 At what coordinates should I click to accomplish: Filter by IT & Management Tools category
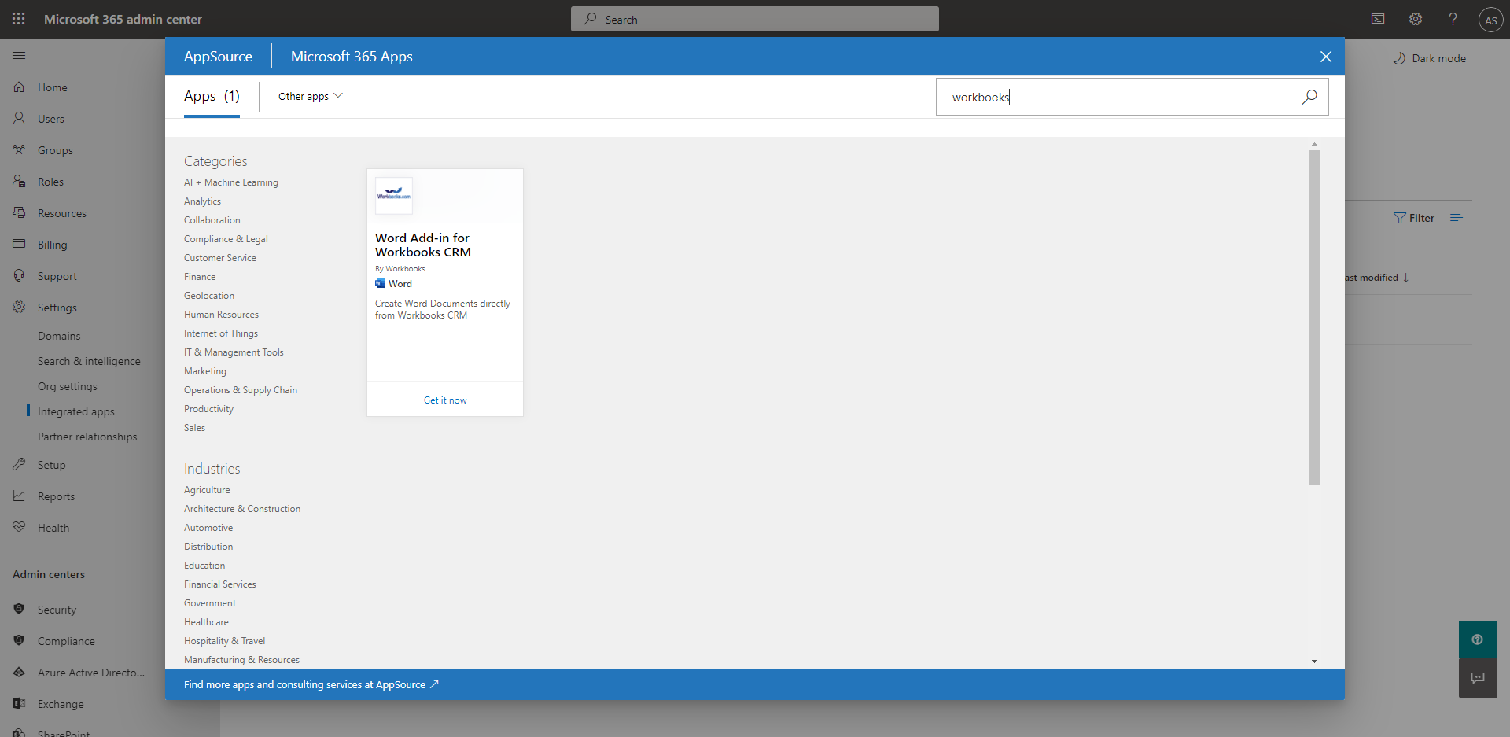point(234,352)
